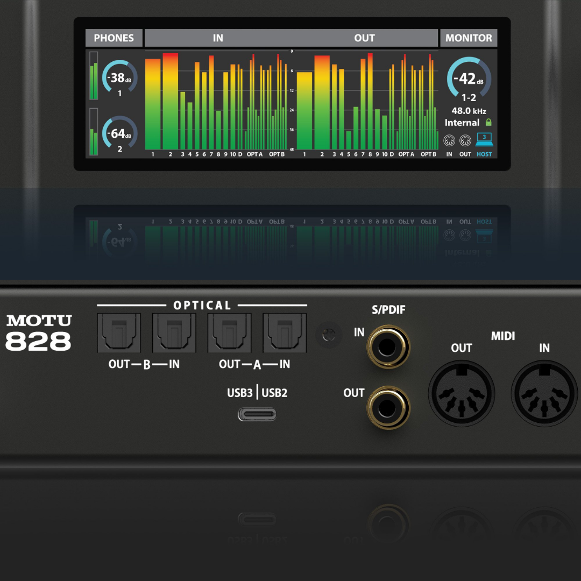The width and height of the screenshot is (581, 581).
Task: Click the OUT channel 1 meter bar
Action: pos(304,111)
